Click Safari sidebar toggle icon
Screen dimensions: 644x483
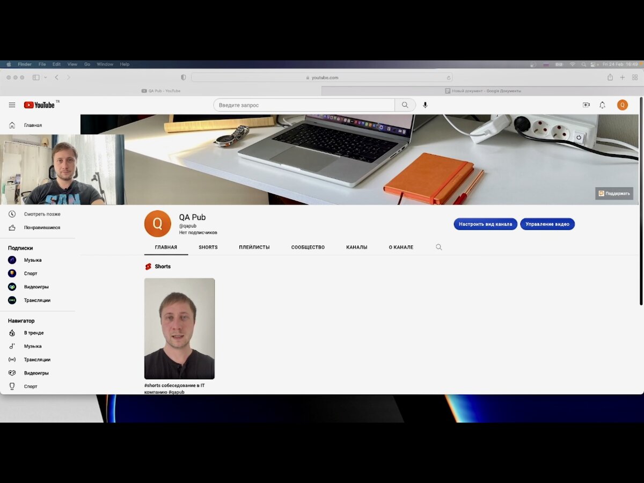(x=36, y=77)
